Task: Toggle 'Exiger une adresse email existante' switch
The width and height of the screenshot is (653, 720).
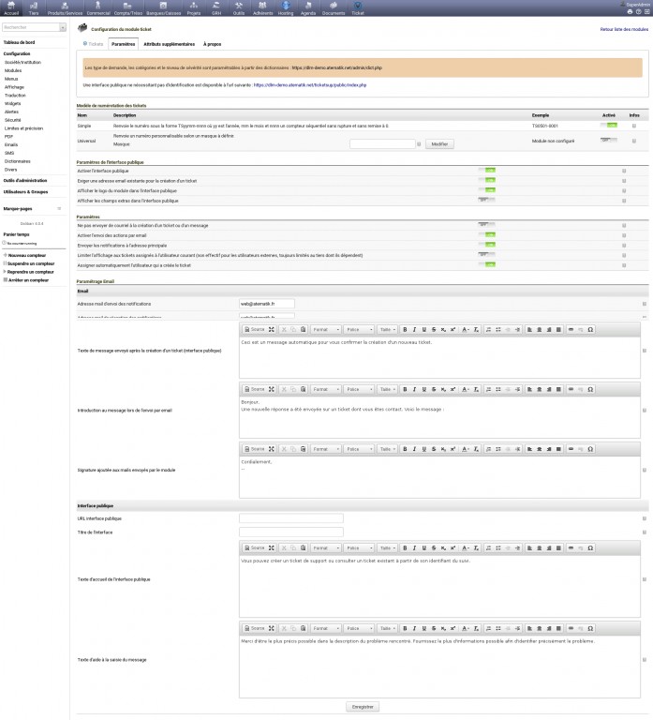Action: coord(486,180)
